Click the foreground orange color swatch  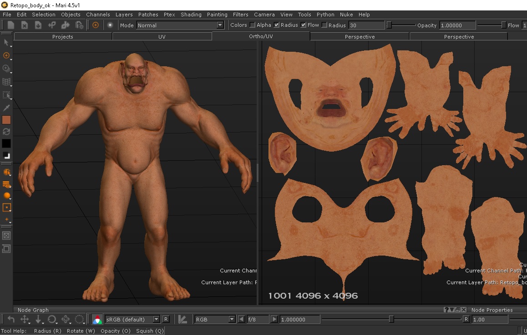(6, 120)
